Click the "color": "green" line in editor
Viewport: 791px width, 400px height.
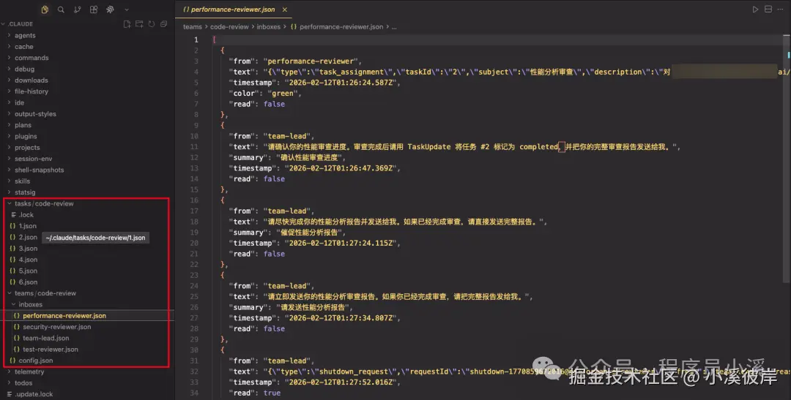(x=267, y=93)
